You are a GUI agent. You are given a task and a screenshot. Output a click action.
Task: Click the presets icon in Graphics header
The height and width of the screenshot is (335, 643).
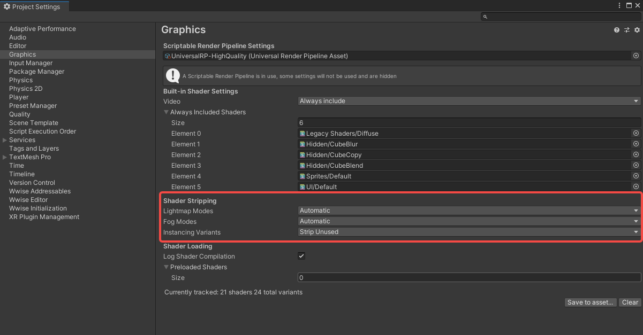point(626,29)
